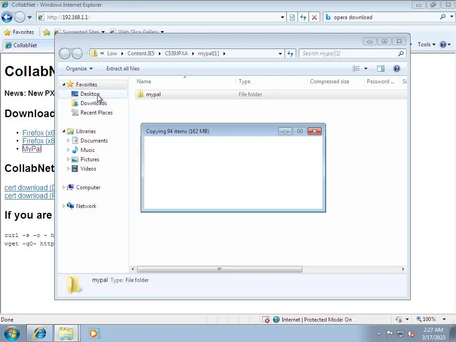Click the IE Help question mark icon

point(443,45)
